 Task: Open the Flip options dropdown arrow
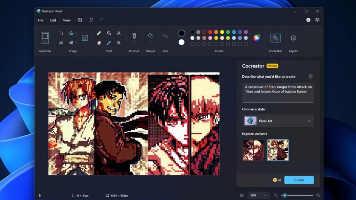click(76, 43)
